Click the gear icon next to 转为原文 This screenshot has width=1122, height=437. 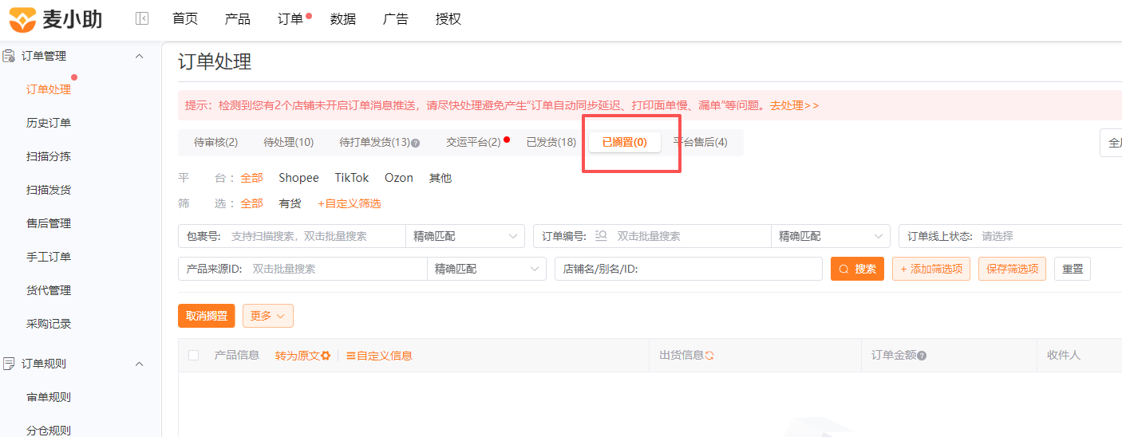[326, 356]
